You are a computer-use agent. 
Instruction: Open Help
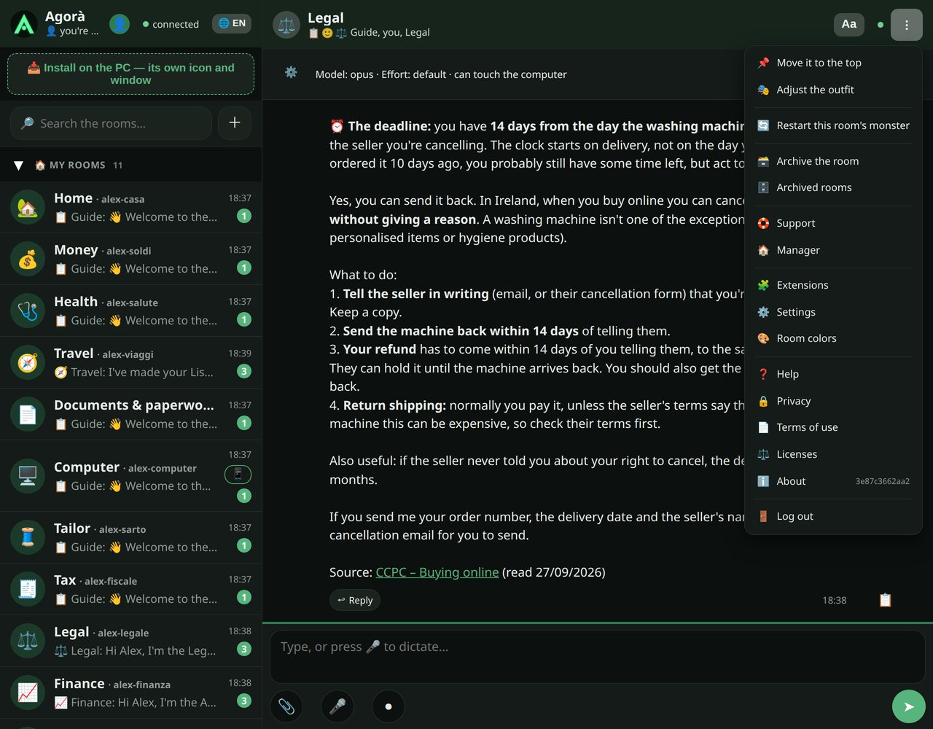tap(833, 374)
